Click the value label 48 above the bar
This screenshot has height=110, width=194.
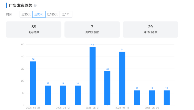tap(92, 45)
